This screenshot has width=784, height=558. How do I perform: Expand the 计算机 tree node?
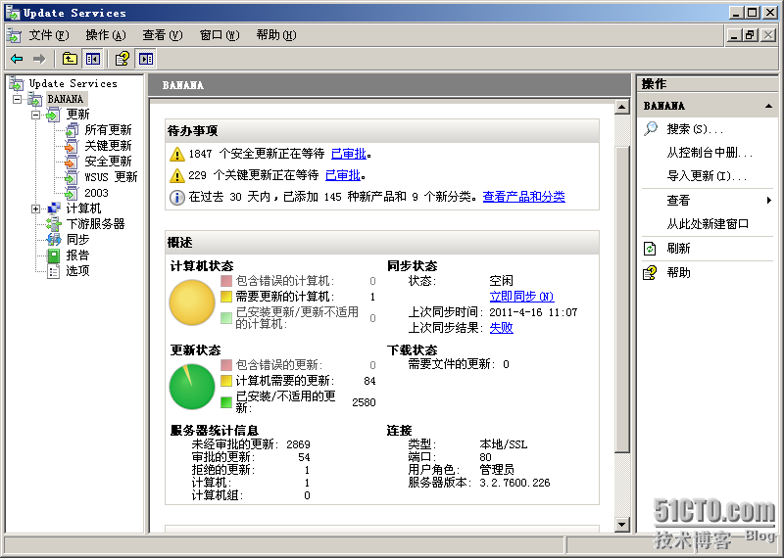click(x=35, y=209)
